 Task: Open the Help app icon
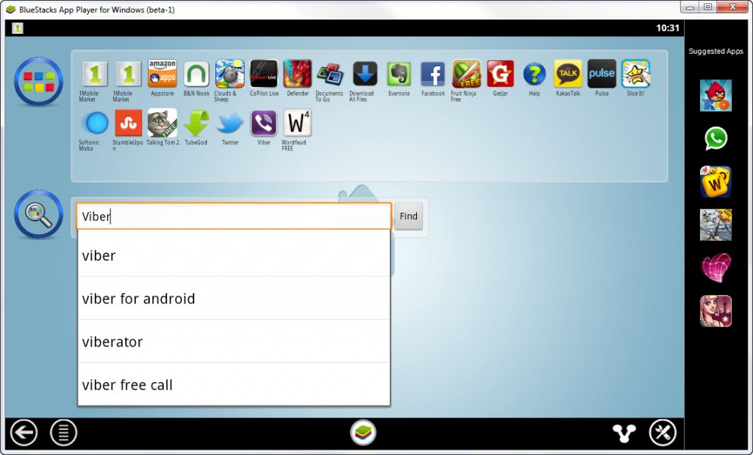click(x=534, y=74)
